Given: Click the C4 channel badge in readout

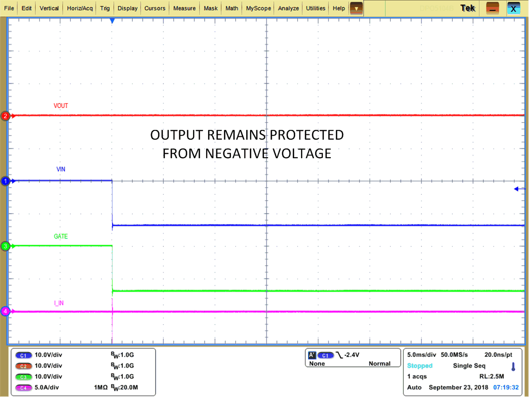Looking at the screenshot, I should click(x=24, y=388).
